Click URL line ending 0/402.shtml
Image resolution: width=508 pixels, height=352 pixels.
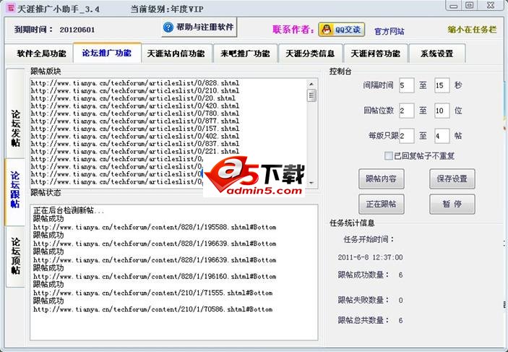pyautogui.click(x=135, y=136)
